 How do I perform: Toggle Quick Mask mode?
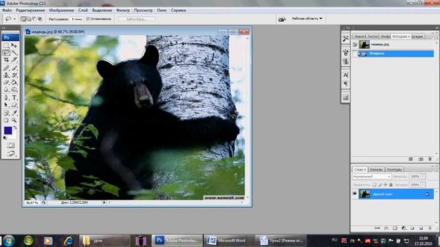pos(11,145)
